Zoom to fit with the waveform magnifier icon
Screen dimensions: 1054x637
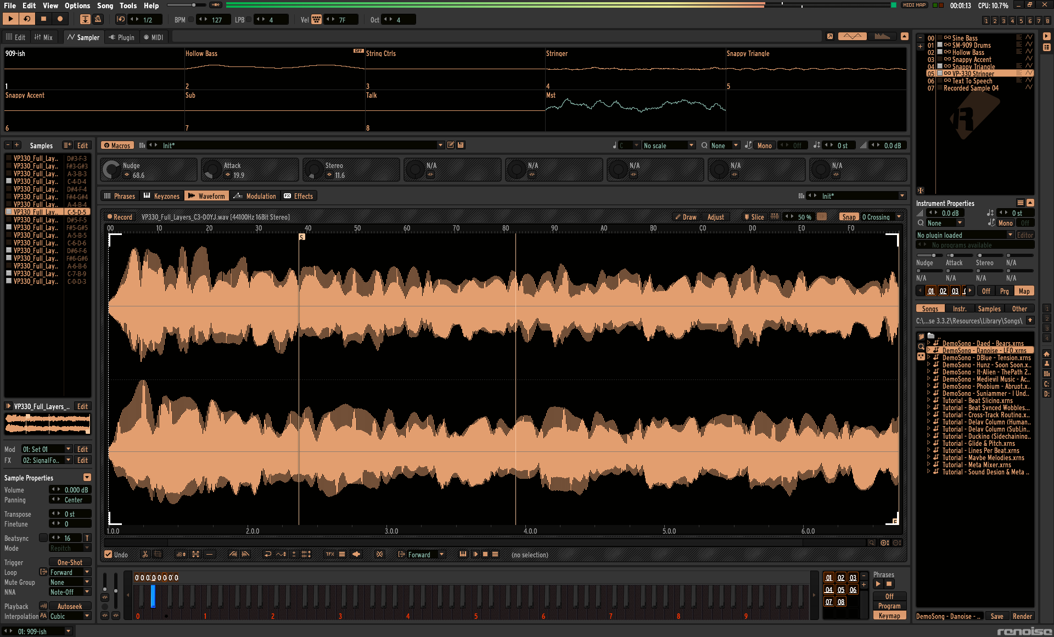tap(872, 543)
